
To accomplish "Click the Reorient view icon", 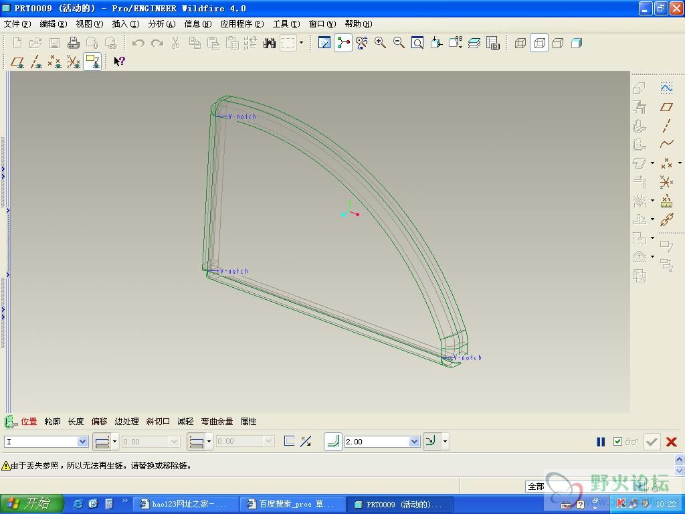I will (436, 43).
